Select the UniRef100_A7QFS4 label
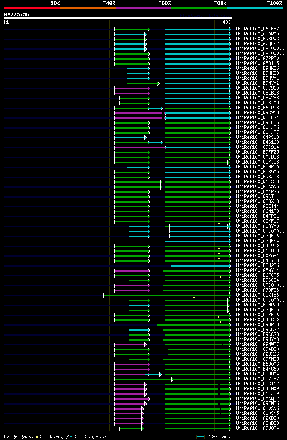Screen dimensions: 287x440 [257, 241]
